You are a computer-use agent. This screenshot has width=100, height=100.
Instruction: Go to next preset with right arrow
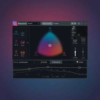pos(75,23)
